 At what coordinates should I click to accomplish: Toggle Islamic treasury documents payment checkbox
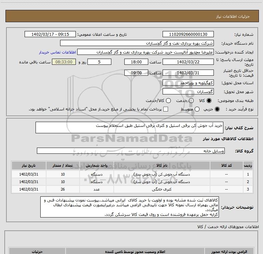tap(166, 109)
